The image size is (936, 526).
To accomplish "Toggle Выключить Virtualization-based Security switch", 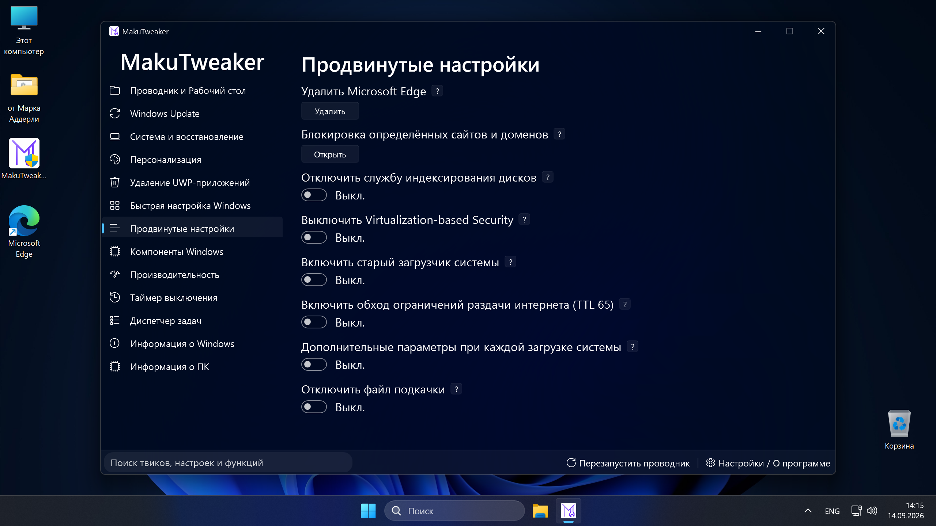I will click(314, 237).
